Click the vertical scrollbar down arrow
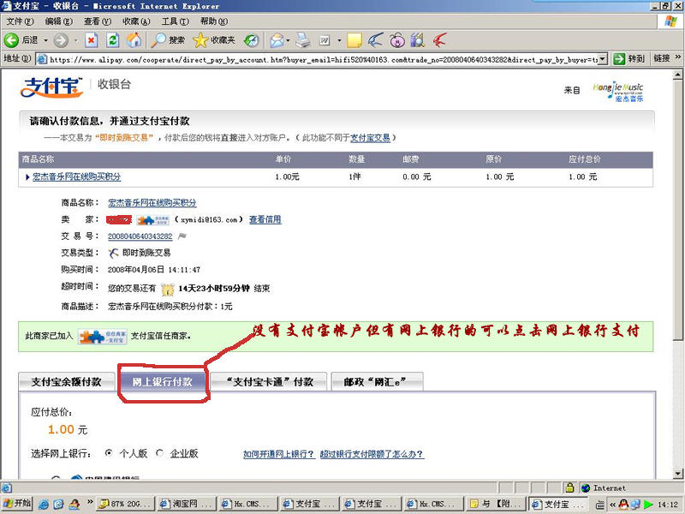This screenshot has height=514, width=685. pos(677,474)
